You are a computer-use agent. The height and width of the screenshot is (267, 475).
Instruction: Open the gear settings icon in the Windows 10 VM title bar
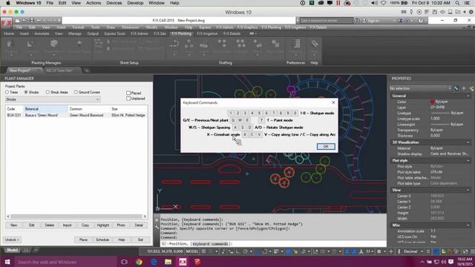tap(471, 12)
